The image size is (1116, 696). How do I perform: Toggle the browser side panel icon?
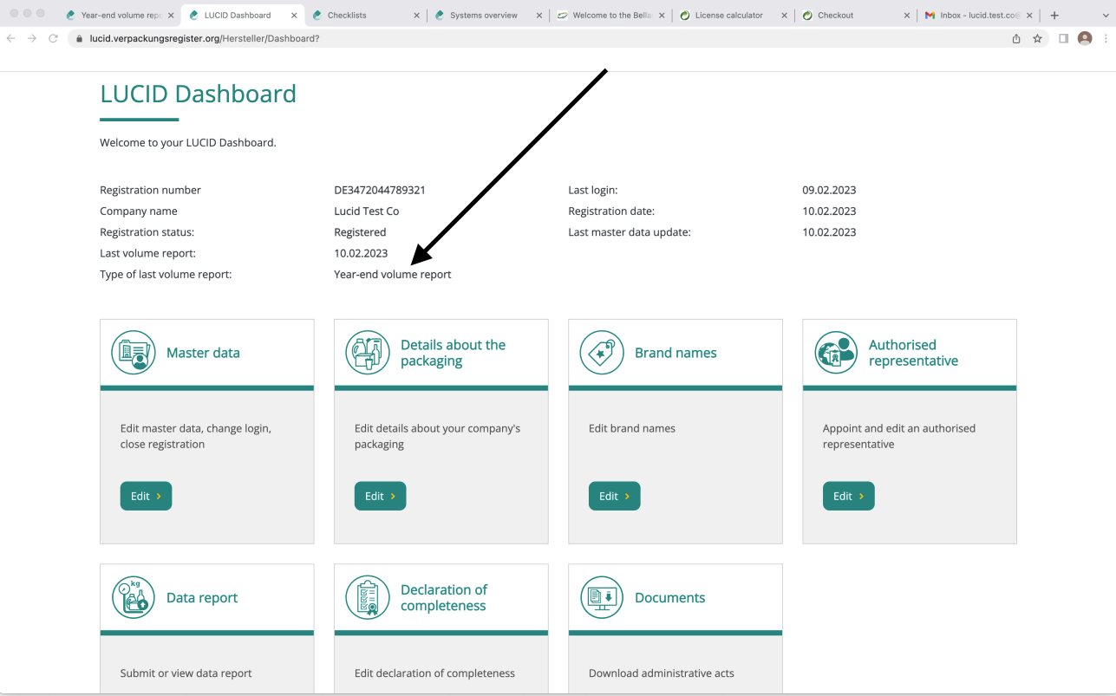pos(1063,38)
